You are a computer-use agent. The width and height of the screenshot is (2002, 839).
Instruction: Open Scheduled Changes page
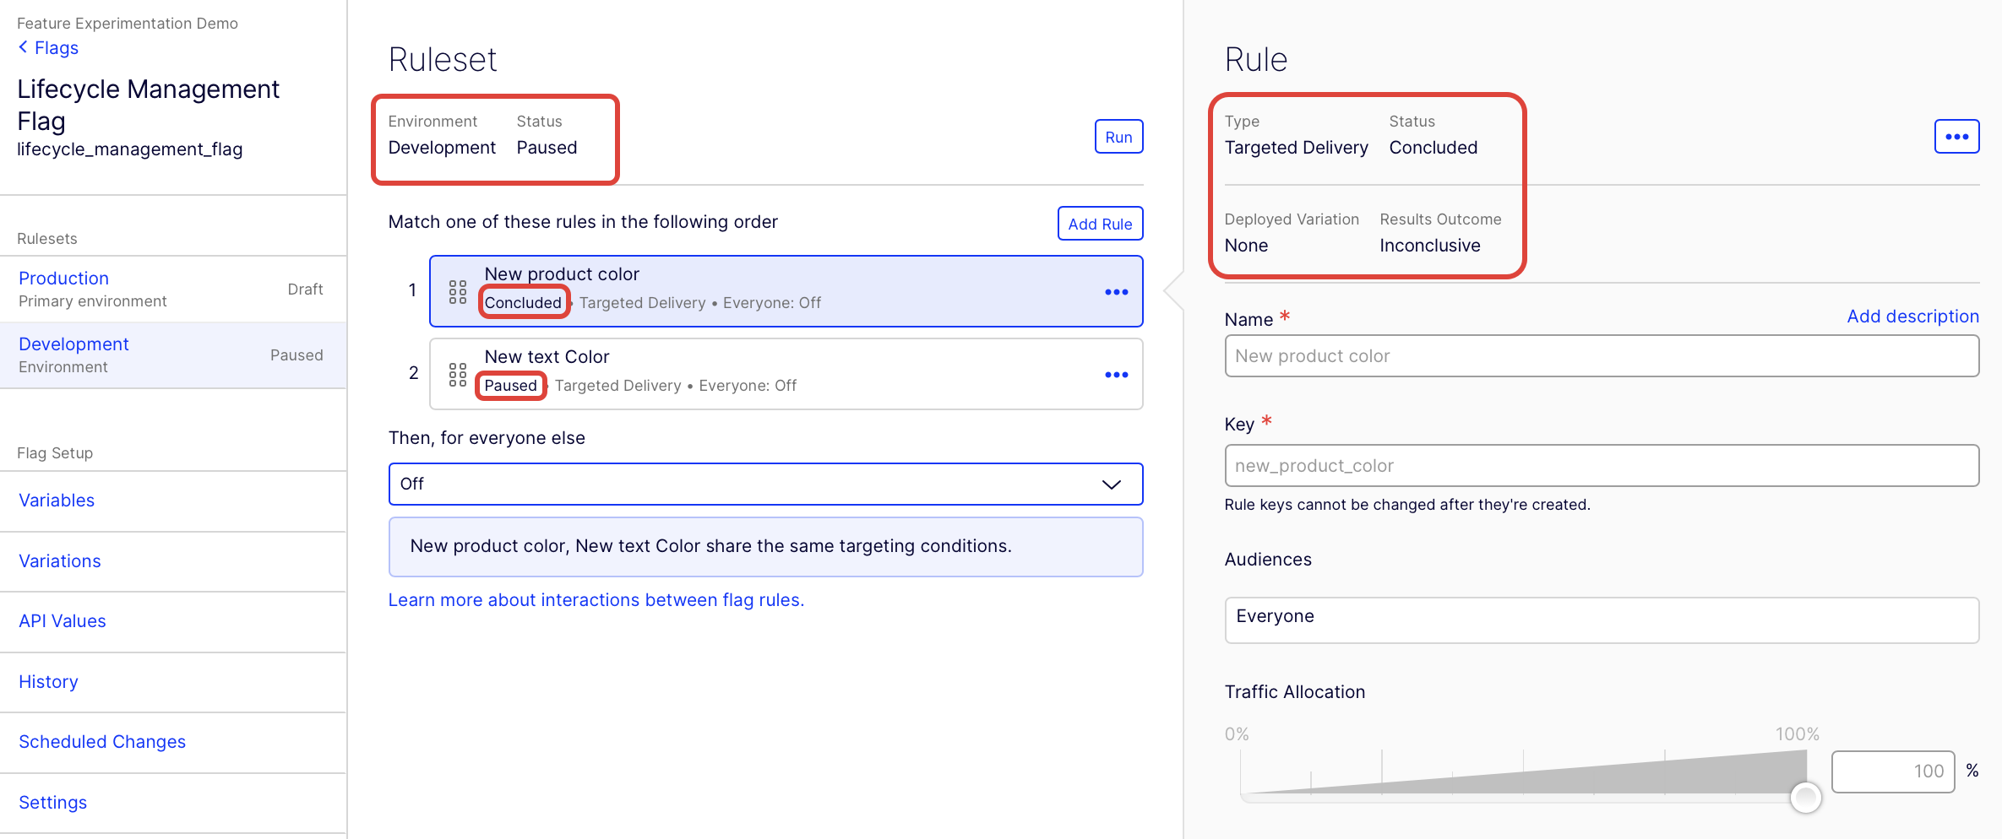point(102,742)
